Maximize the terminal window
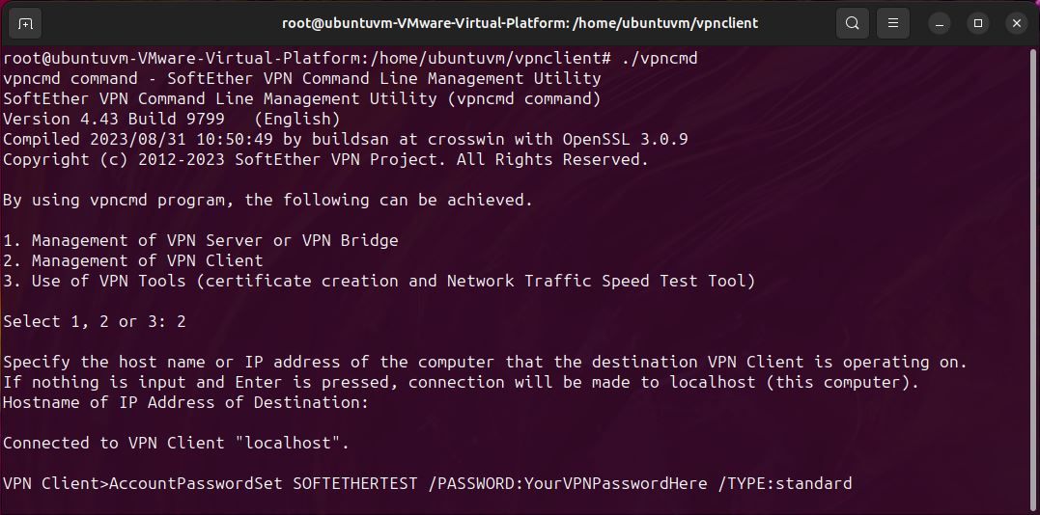The width and height of the screenshot is (1040, 515). tap(978, 23)
